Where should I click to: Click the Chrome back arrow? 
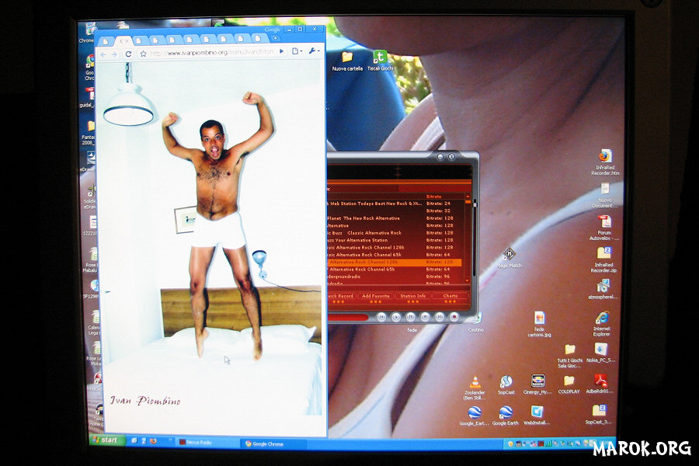pyautogui.click(x=103, y=54)
